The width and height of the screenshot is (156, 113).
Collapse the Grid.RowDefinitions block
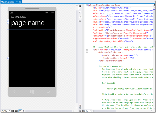coord(87,53)
